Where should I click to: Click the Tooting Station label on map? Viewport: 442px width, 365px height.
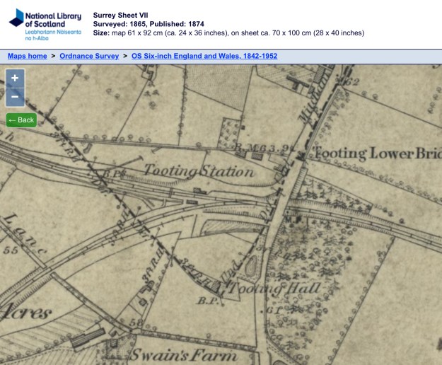(199, 172)
